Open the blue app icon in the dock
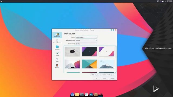 tap(91, 95)
